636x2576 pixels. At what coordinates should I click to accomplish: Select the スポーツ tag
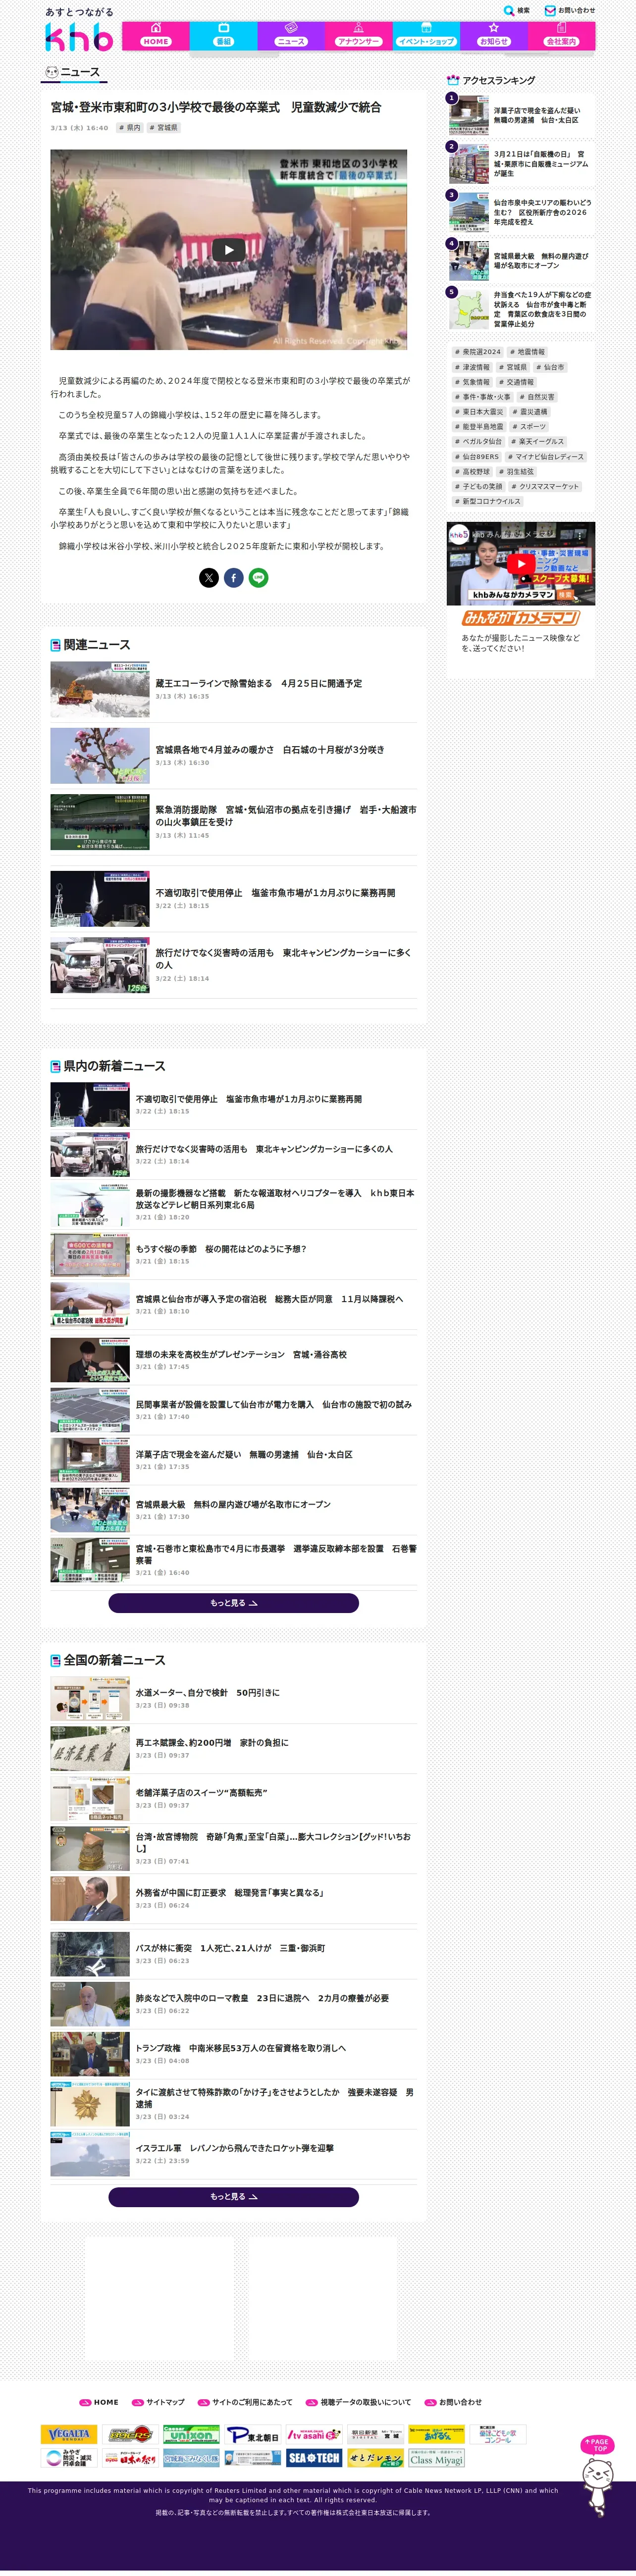529,427
